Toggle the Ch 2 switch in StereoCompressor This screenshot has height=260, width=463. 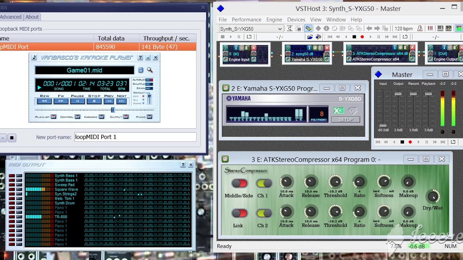264,213
